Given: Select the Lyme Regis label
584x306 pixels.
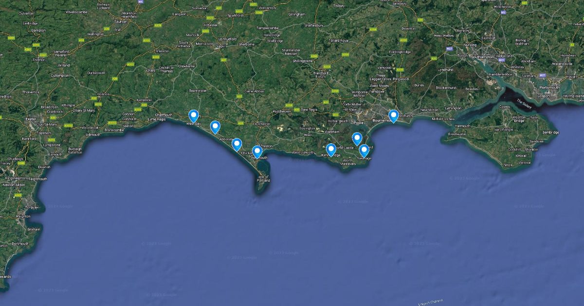Looking at the screenshot, I should [157, 119].
